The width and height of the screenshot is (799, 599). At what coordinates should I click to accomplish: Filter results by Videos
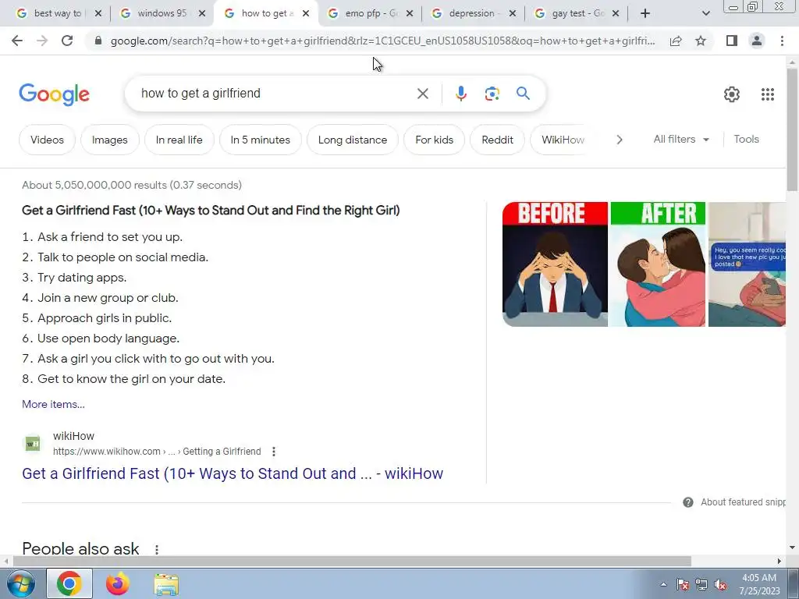point(47,140)
